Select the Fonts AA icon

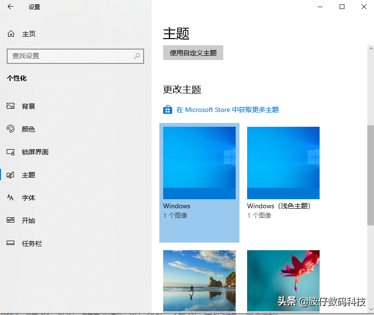[10, 197]
